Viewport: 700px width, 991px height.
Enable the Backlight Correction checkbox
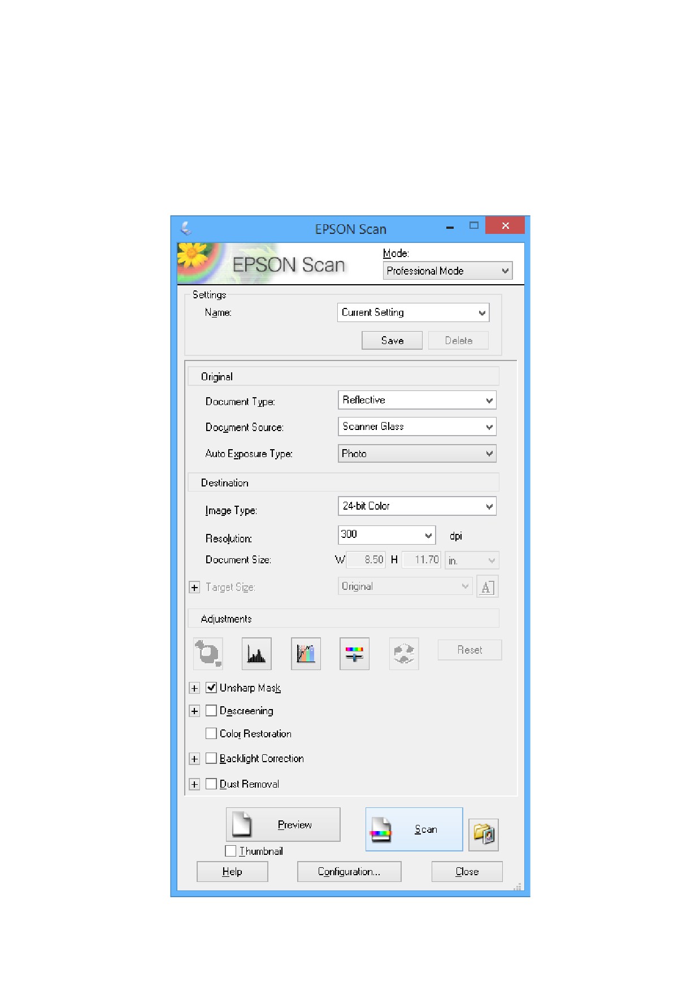(211, 758)
